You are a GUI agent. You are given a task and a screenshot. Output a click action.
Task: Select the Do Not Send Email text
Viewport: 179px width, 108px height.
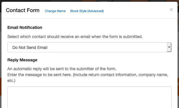[x=30, y=48]
